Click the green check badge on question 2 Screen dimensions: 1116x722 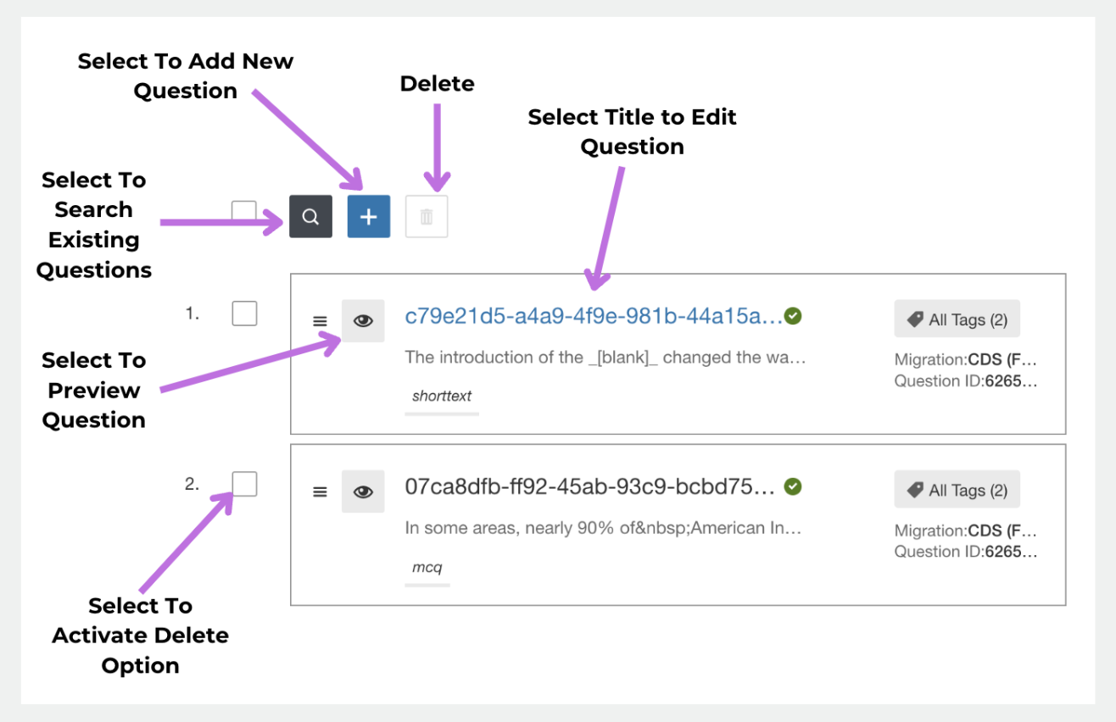click(793, 486)
